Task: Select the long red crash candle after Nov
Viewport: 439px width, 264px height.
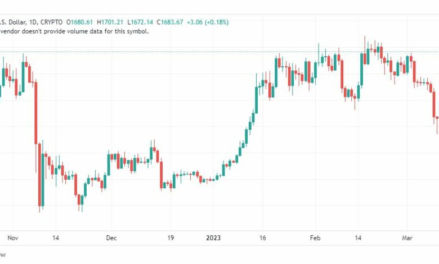Action: [36, 113]
